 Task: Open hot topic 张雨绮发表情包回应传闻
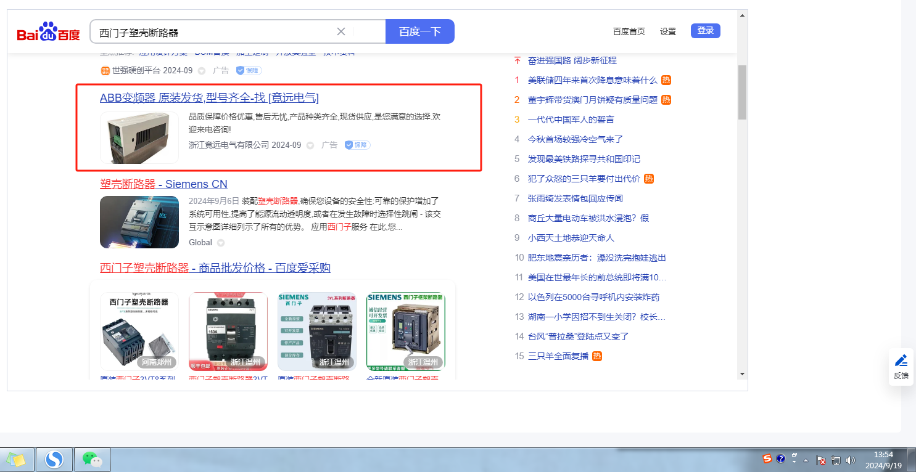(576, 198)
